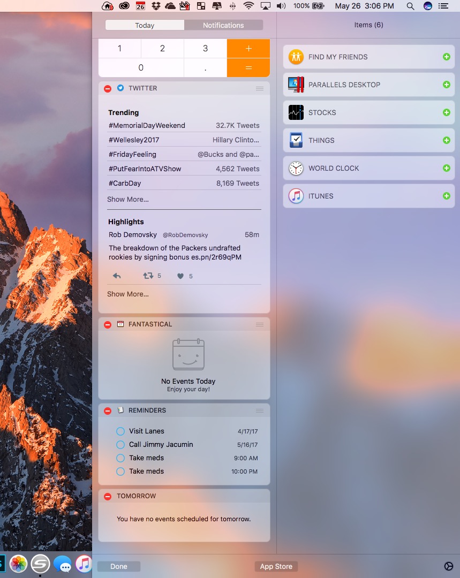This screenshot has height=578, width=460.
Task: Open the App Store button
Action: (x=276, y=566)
